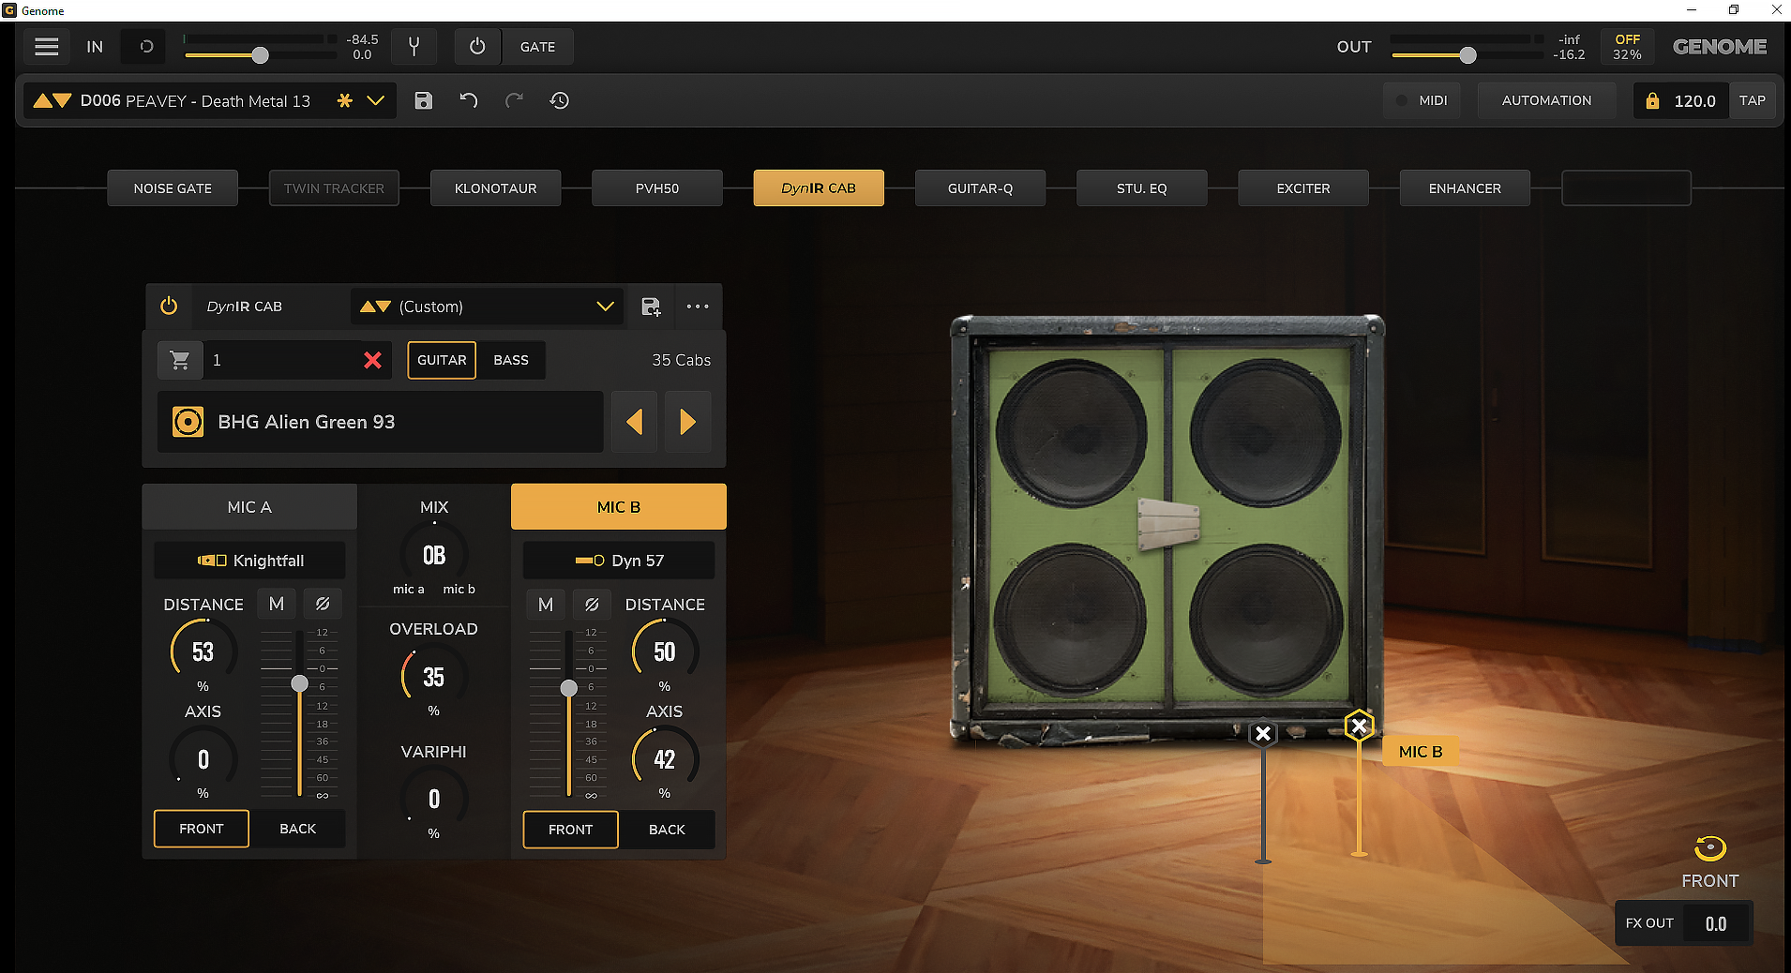
Task: Click the Mic B level fader handle
Action: pyautogui.click(x=568, y=688)
